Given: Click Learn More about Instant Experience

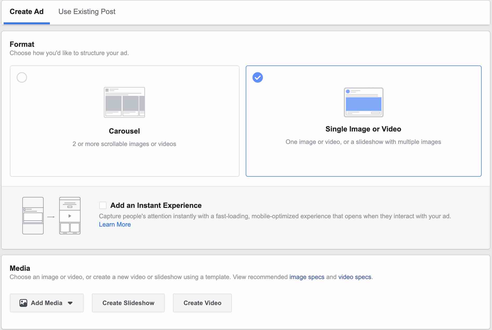Looking at the screenshot, I should pyautogui.click(x=115, y=224).
